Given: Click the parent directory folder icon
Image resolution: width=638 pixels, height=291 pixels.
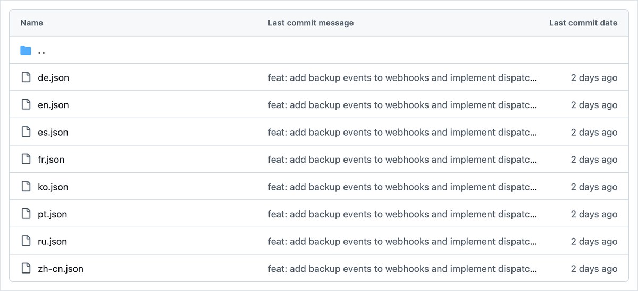Looking at the screenshot, I should point(26,50).
